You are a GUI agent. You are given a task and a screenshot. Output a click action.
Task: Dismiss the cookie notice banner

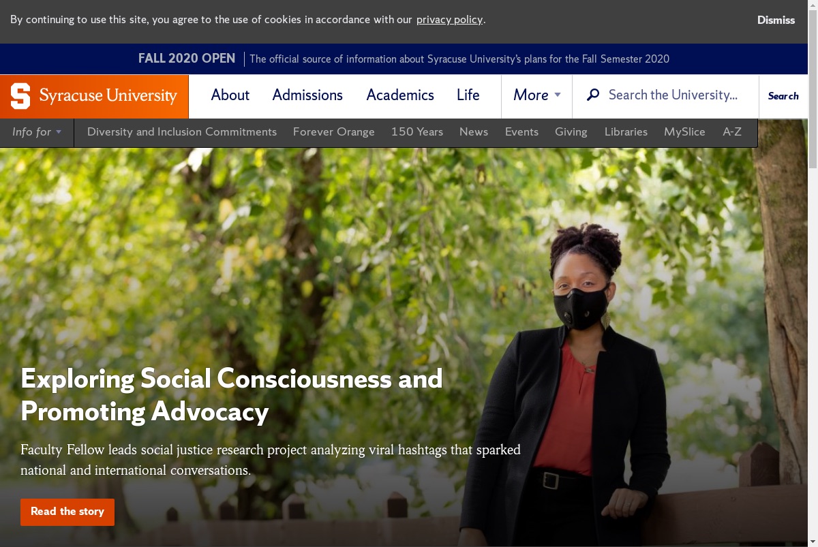pos(776,20)
